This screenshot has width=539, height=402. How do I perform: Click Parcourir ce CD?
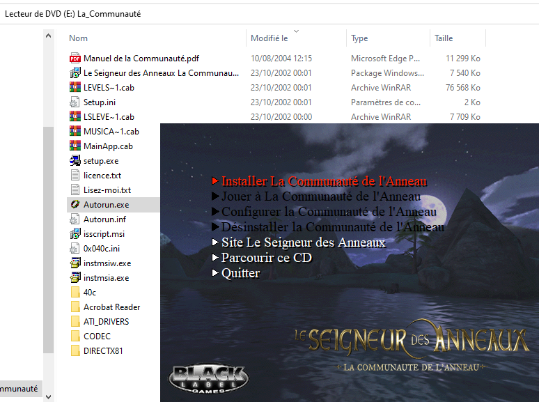pyautogui.click(x=263, y=258)
